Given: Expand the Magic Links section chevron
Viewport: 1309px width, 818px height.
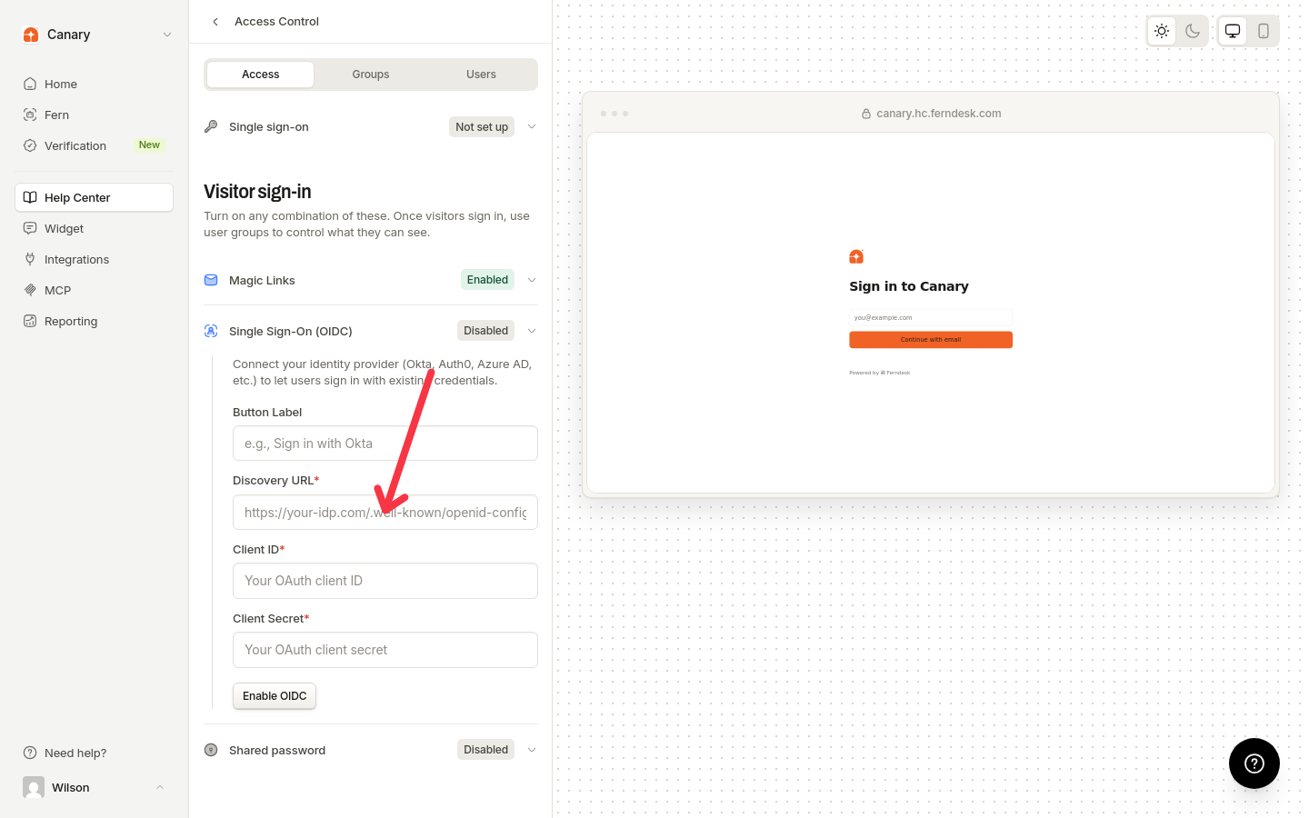Looking at the screenshot, I should [532, 280].
